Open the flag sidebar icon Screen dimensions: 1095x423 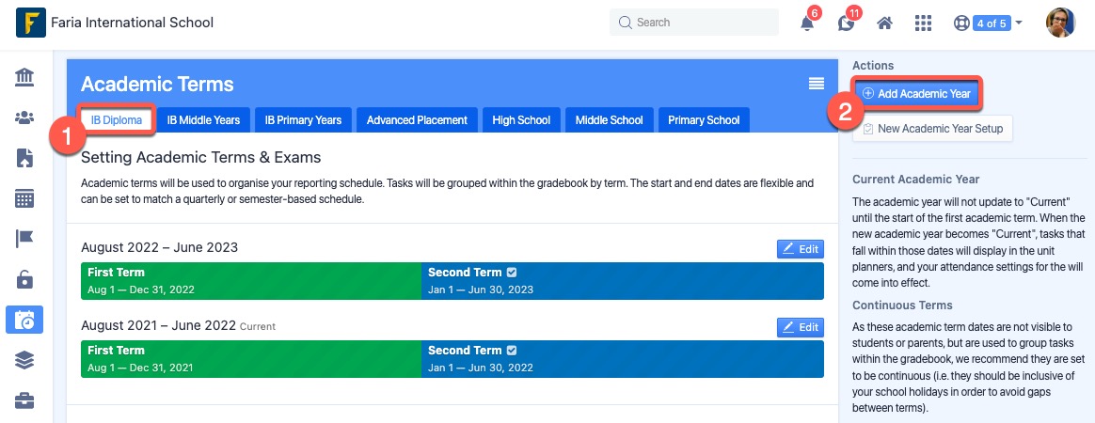(24, 240)
